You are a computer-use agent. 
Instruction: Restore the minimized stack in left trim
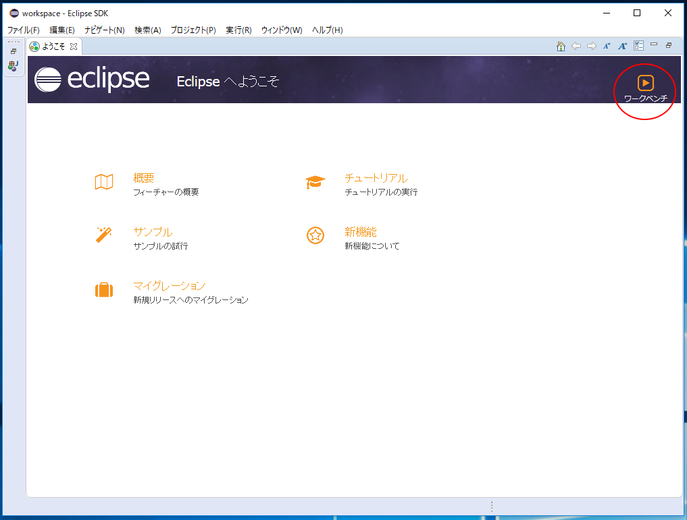coord(14,52)
